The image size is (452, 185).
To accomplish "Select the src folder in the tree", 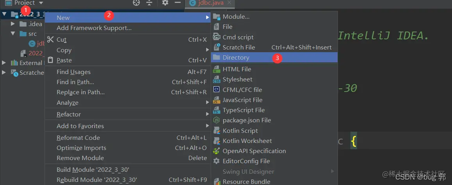I will tap(28, 33).
